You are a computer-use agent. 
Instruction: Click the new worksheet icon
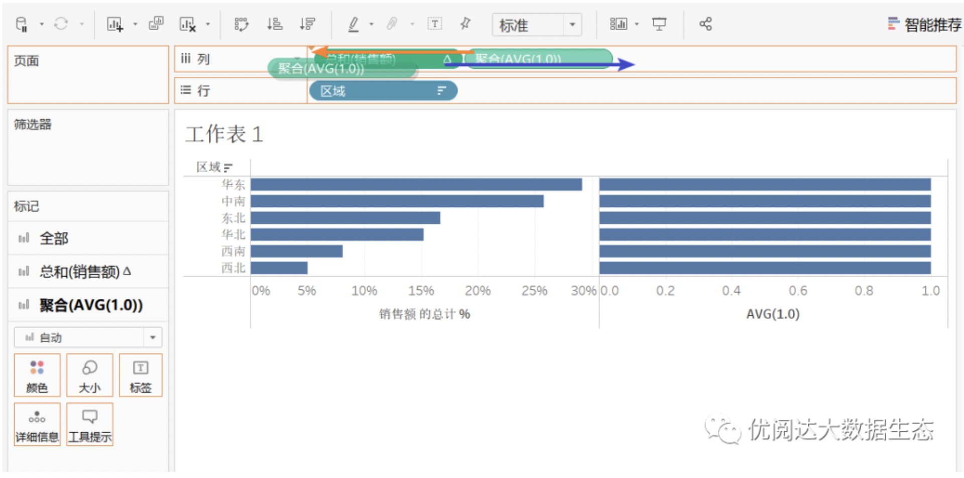(x=115, y=24)
